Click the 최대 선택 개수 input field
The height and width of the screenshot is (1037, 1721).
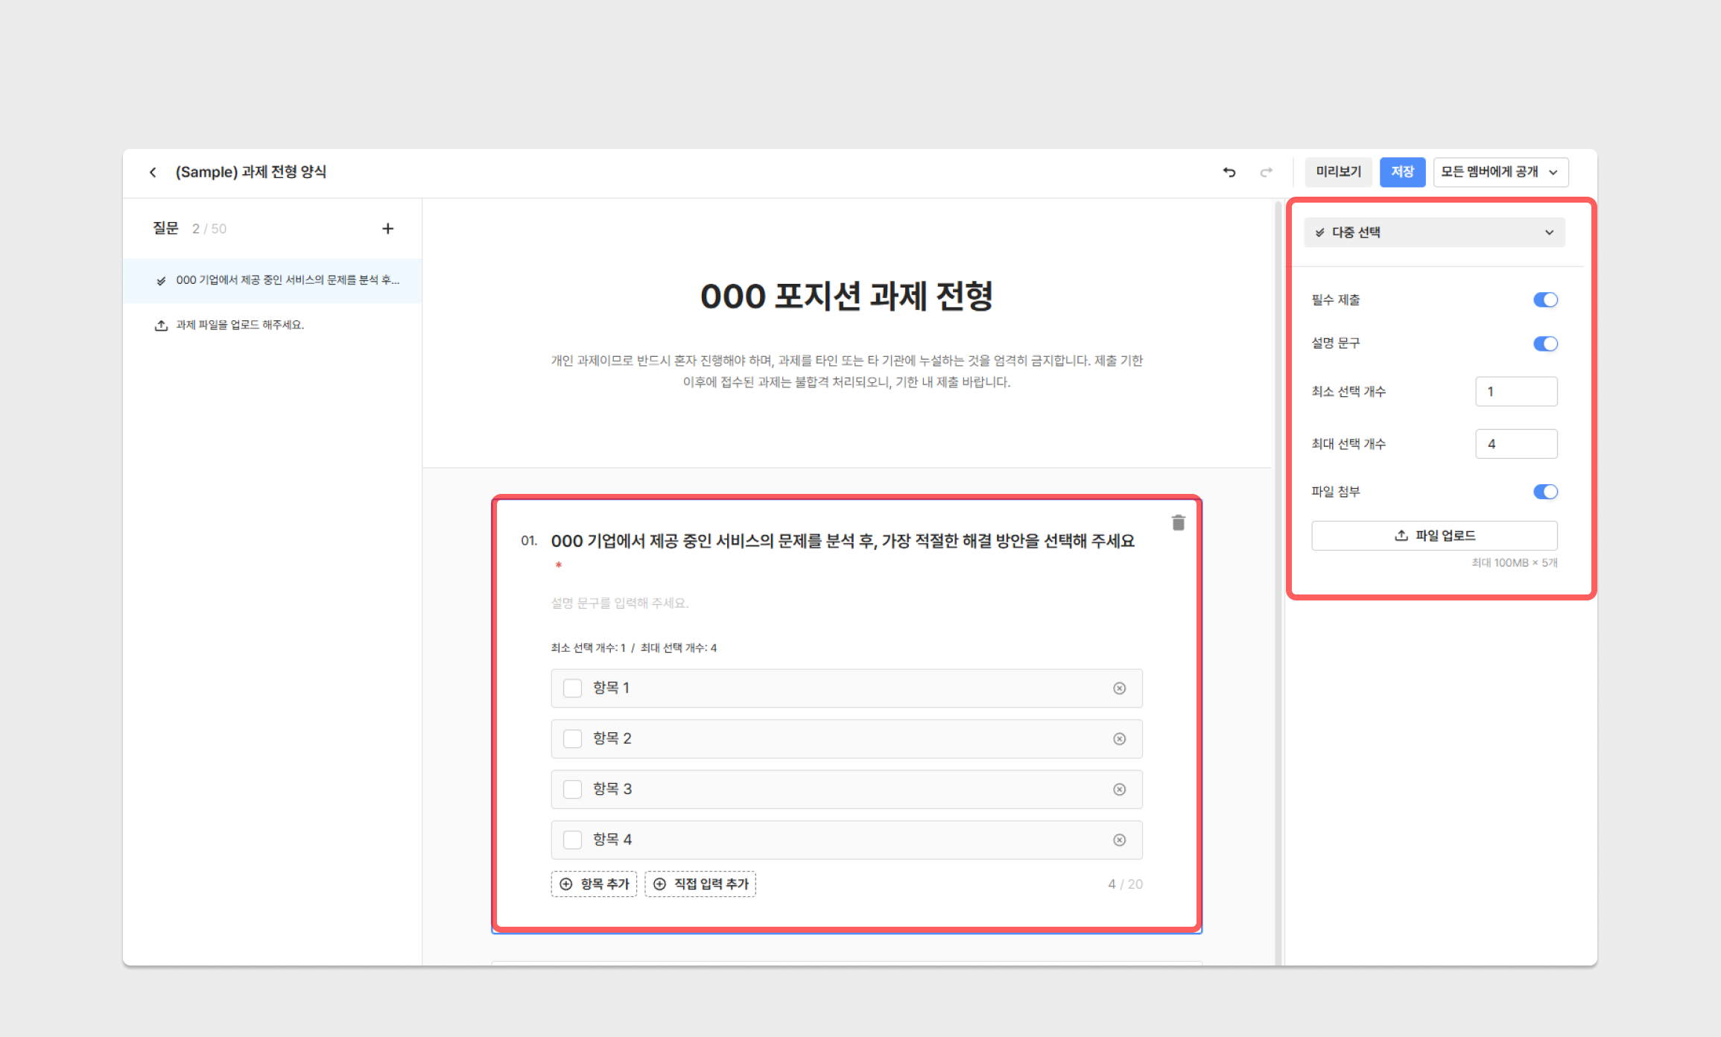point(1515,444)
